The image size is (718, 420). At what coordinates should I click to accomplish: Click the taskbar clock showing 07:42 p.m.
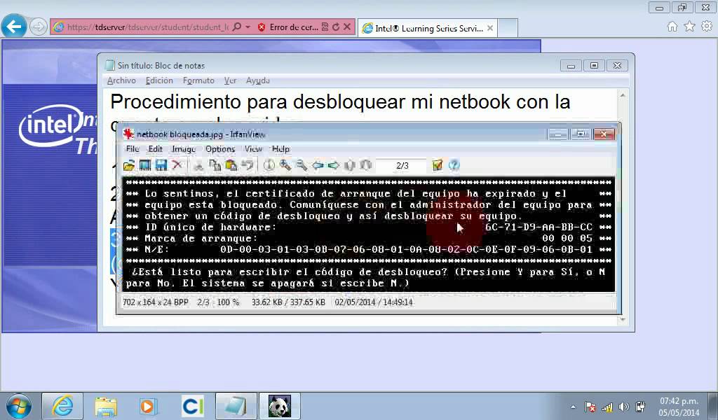(679, 406)
